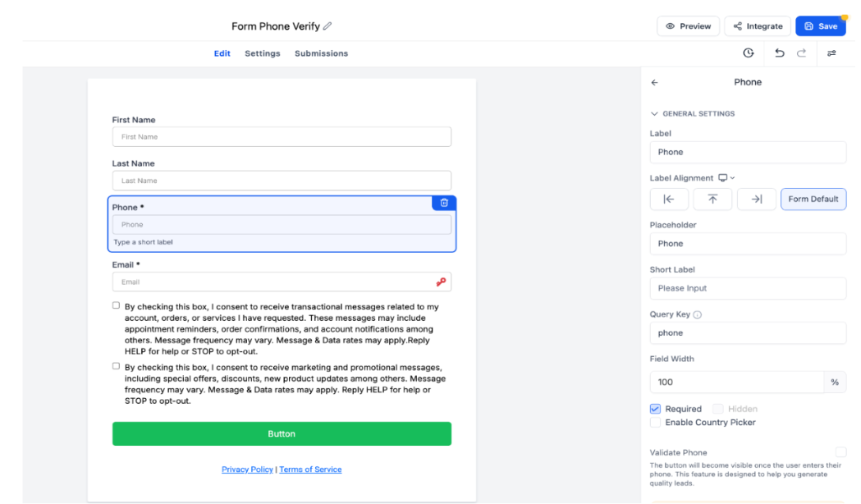Align label to the left
The width and height of the screenshot is (861, 504).
[x=669, y=199]
